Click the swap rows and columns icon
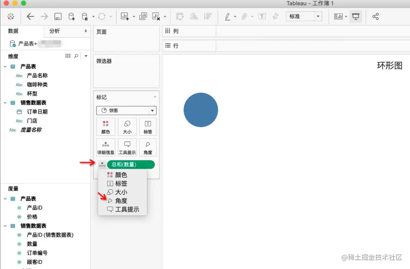 180,16
